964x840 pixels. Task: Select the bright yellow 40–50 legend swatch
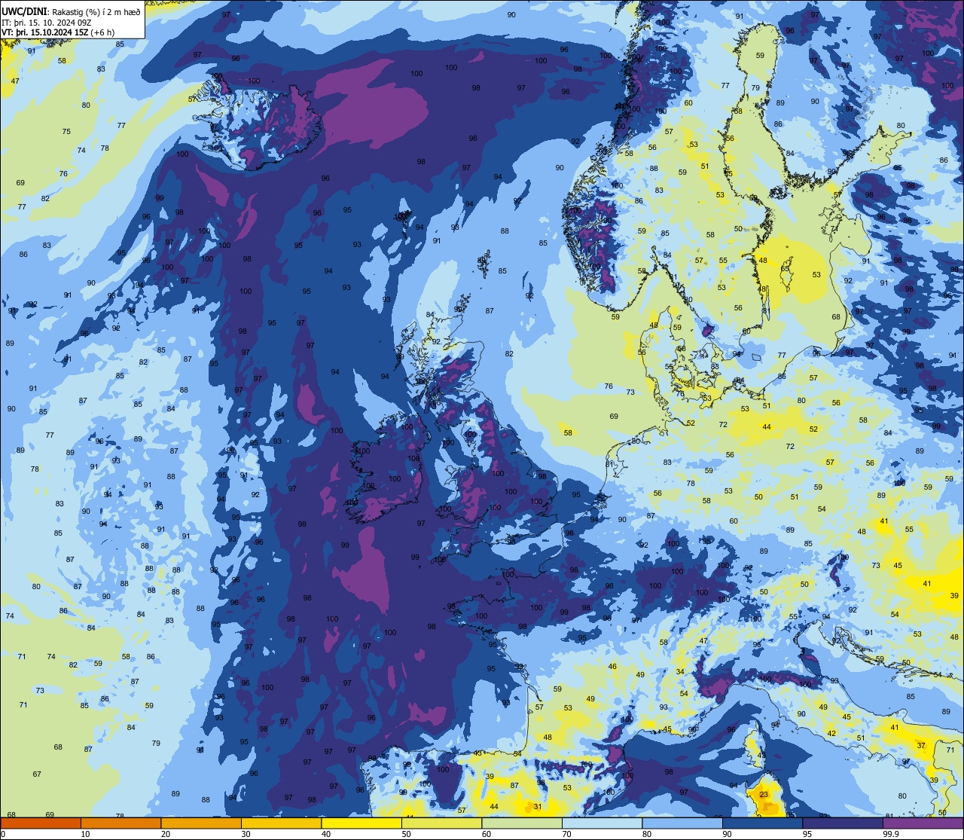361,823
